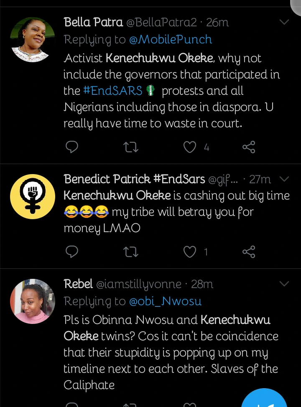This screenshot has height=407, width=301.
Task: Share Benedict Patrick's tweet
Action: click(249, 251)
